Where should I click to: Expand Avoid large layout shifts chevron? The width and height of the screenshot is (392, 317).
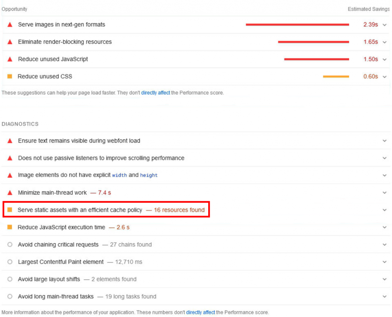point(385,279)
